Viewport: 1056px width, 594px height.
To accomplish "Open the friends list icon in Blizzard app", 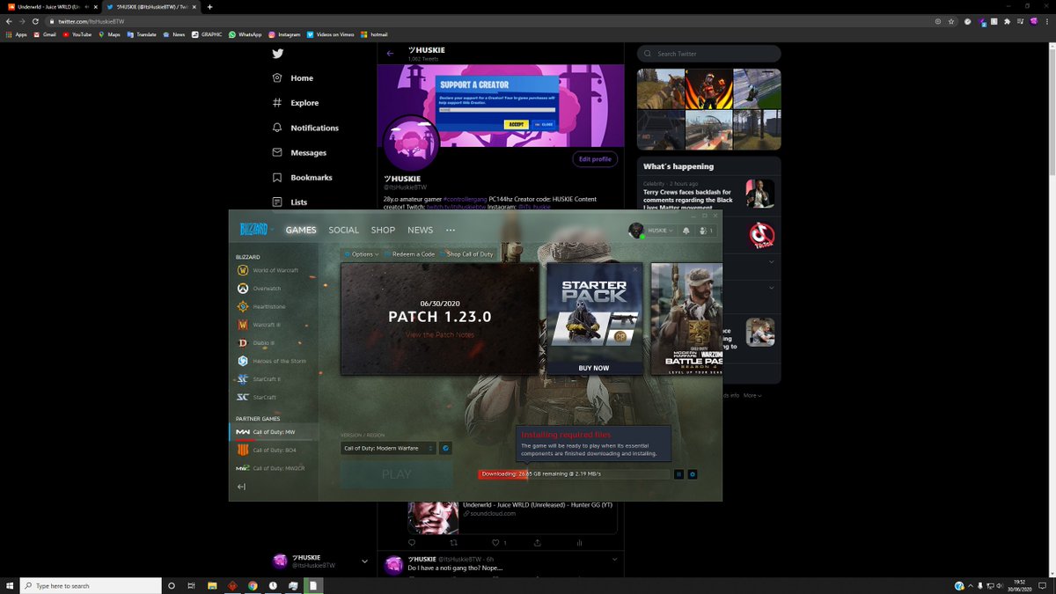I will [x=705, y=231].
